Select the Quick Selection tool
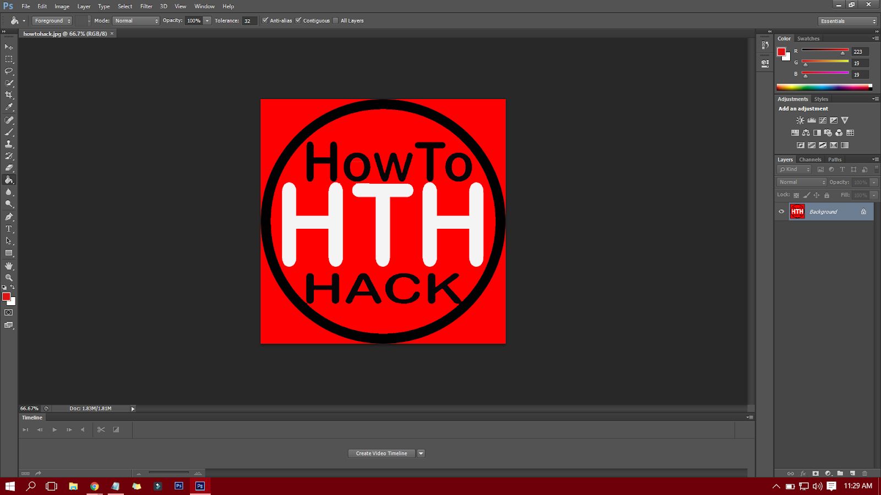 coord(9,83)
